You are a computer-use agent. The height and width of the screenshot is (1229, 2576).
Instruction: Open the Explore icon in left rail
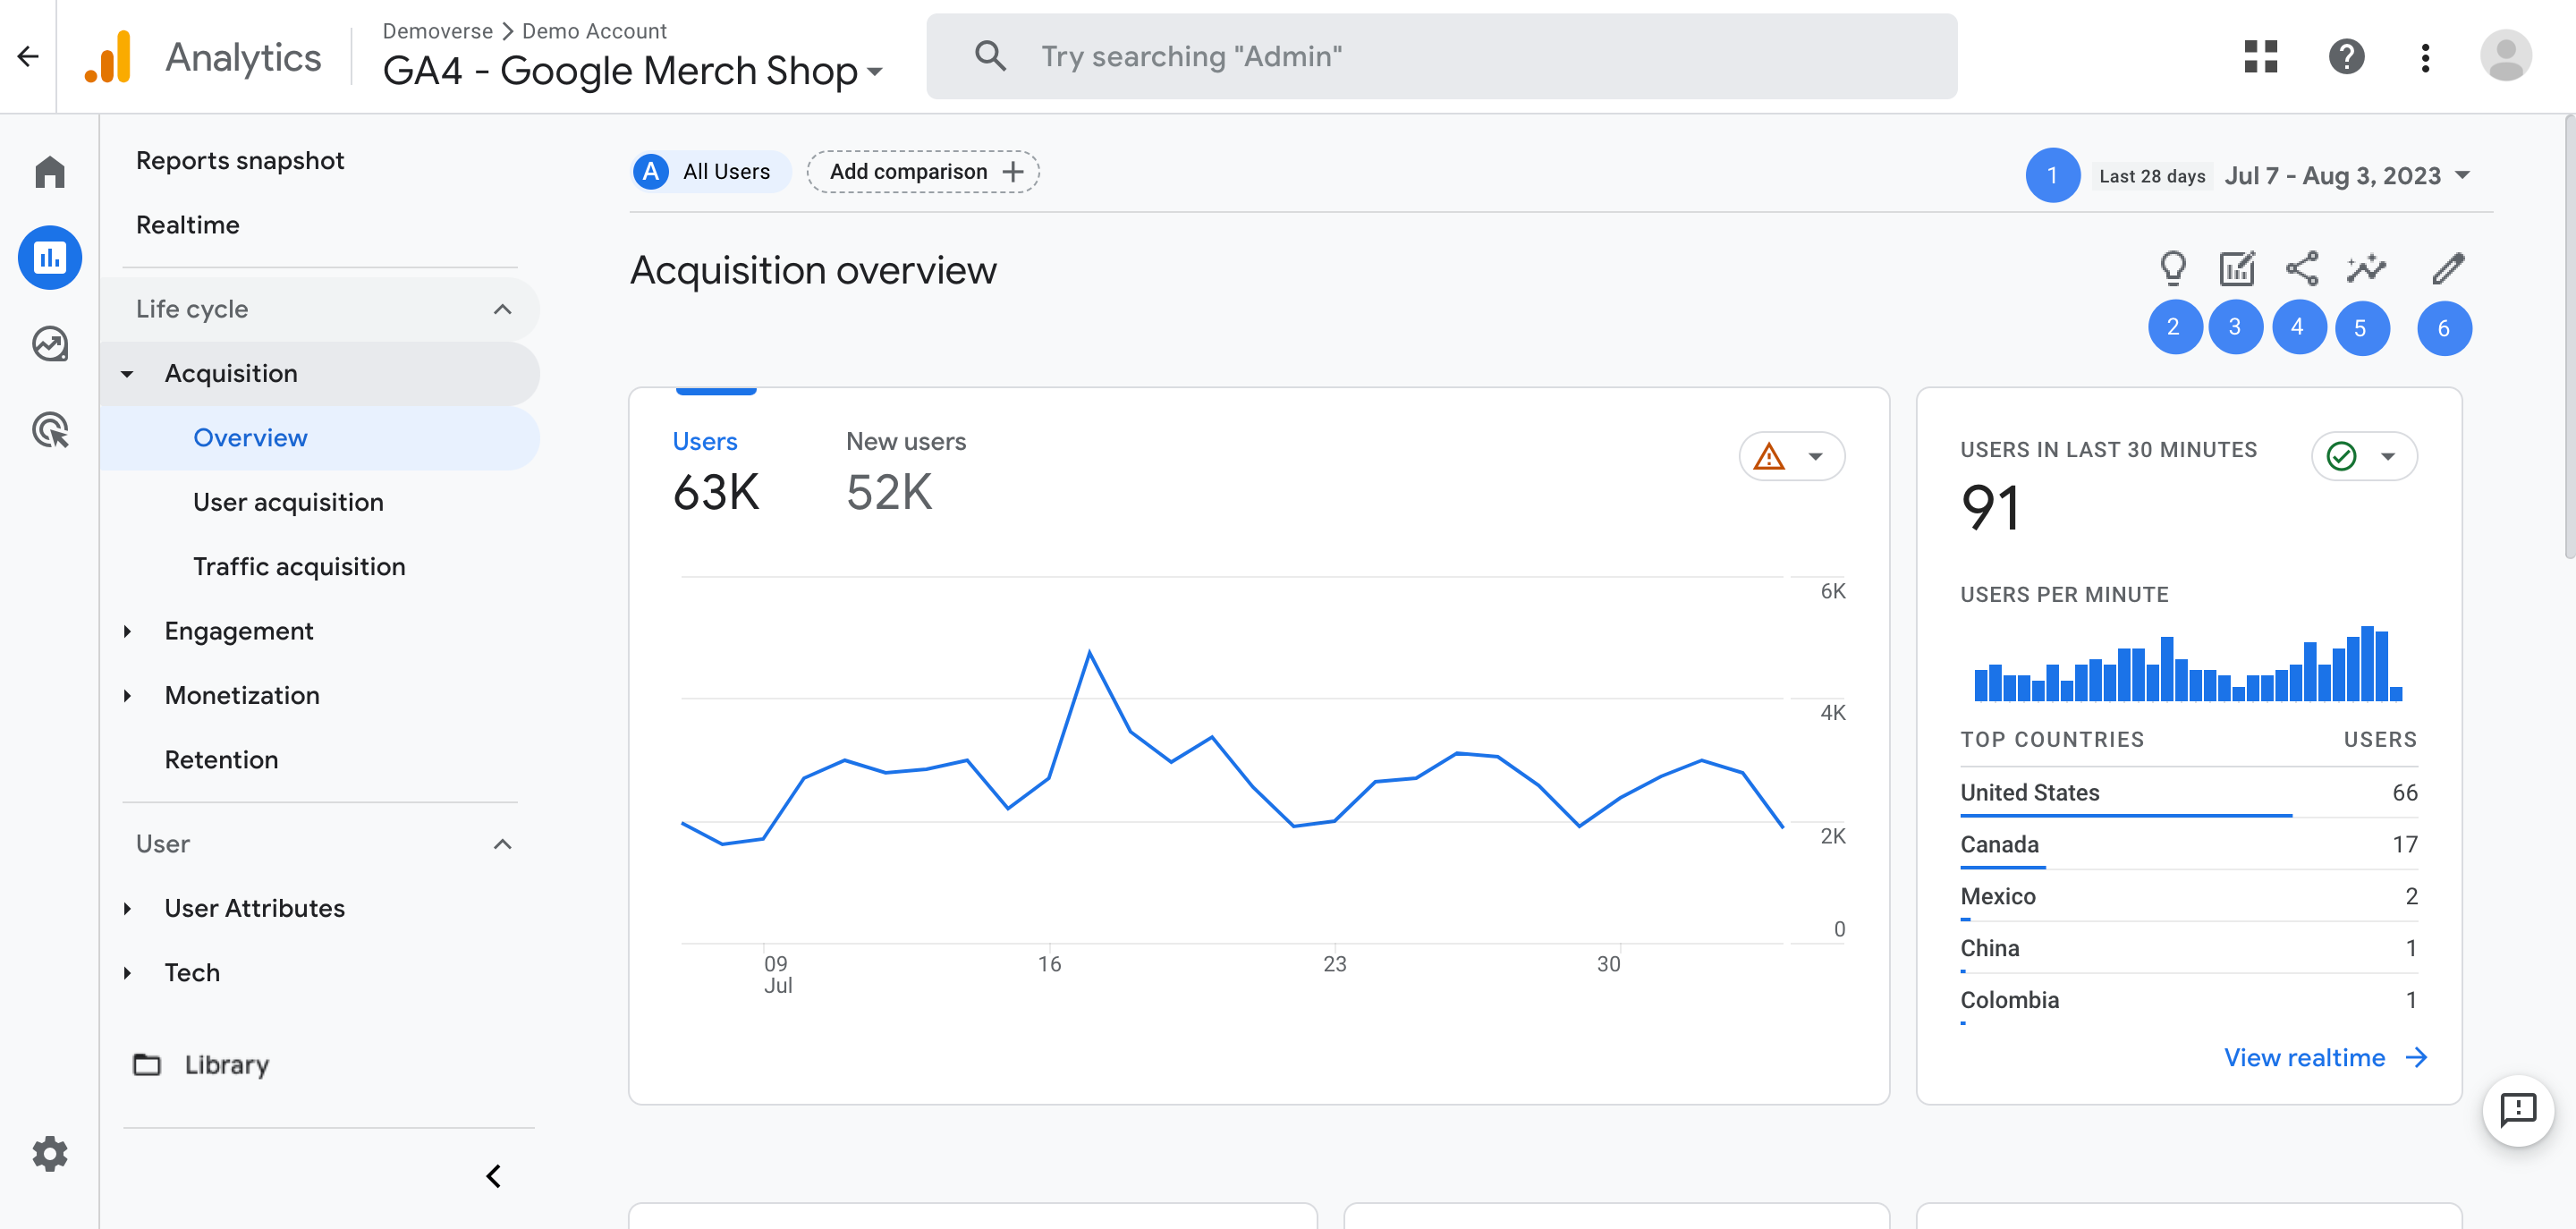50,344
